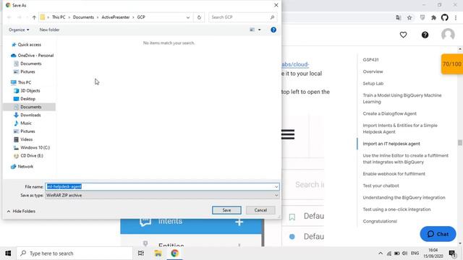Click the 70/100 score badge

pos(452,64)
